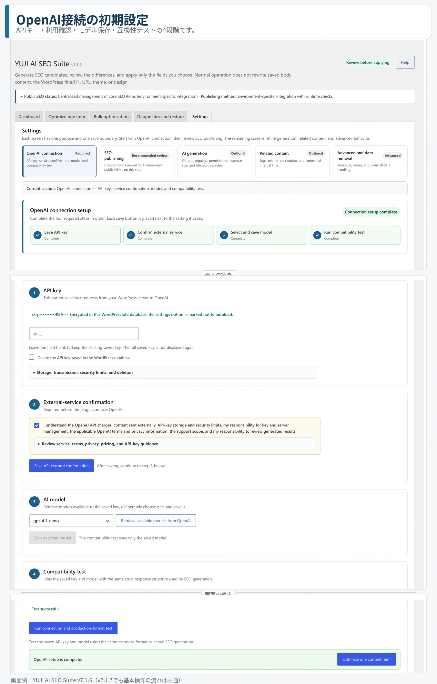The height and width of the screenshot is (684, 437).
Task: Run connection and production-format test
Action: pyautogui.click(x=73, y=629)
